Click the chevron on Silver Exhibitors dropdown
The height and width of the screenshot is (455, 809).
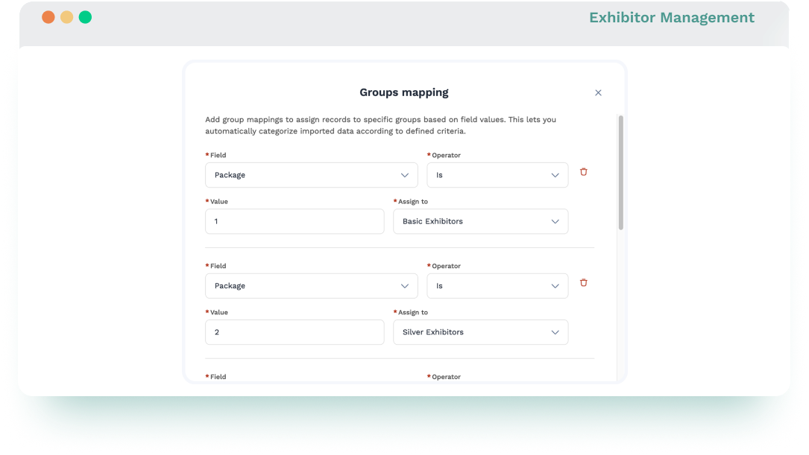555,332
